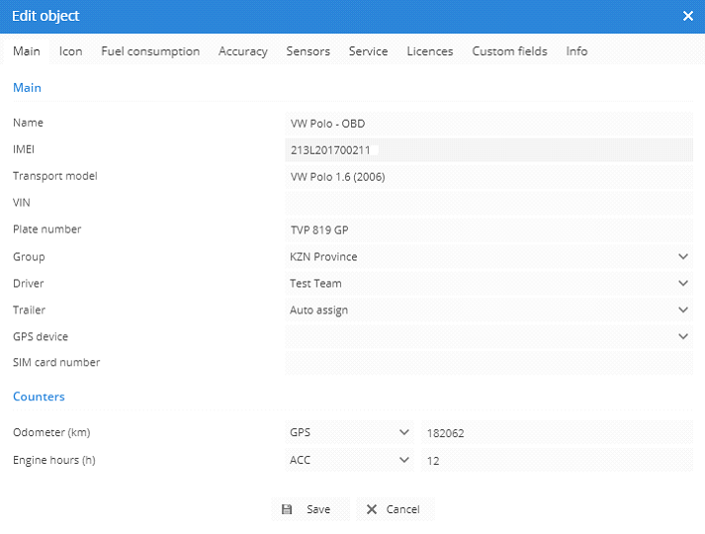
Task: Click the Name input field
Action: tap(488, 124)
